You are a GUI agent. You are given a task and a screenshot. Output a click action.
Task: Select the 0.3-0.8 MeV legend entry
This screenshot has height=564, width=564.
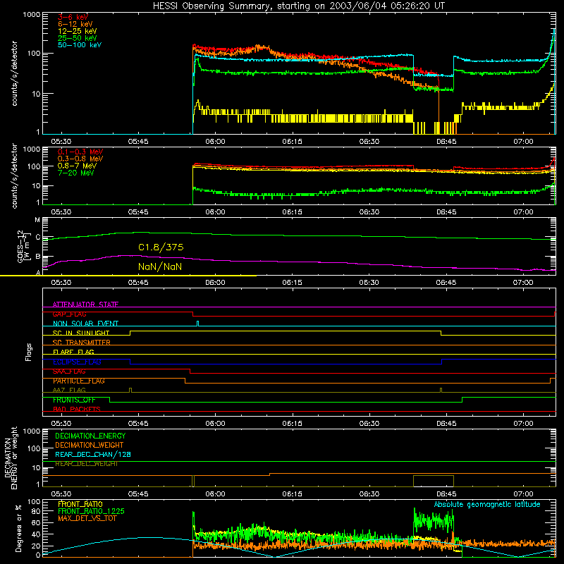pos(80,159)
